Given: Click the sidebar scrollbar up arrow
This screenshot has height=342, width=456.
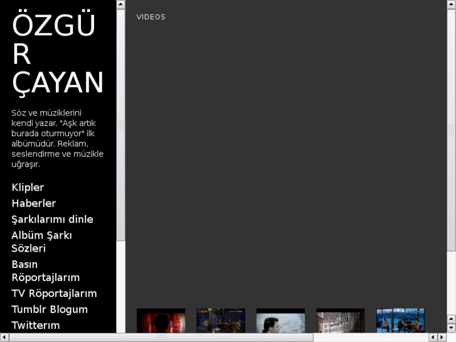Looking at the screenshot, I should coord(120,4).
